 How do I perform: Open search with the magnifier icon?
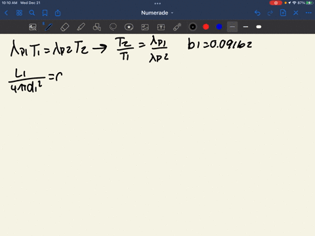(x=32, y=13)
